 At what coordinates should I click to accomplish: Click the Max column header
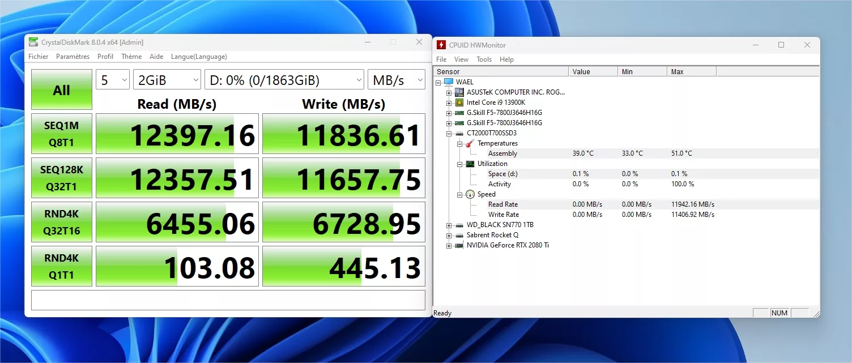tap(692, 71)
